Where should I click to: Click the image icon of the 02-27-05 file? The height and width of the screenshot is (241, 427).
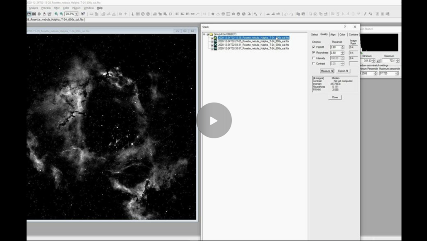(x=216, y=41)
